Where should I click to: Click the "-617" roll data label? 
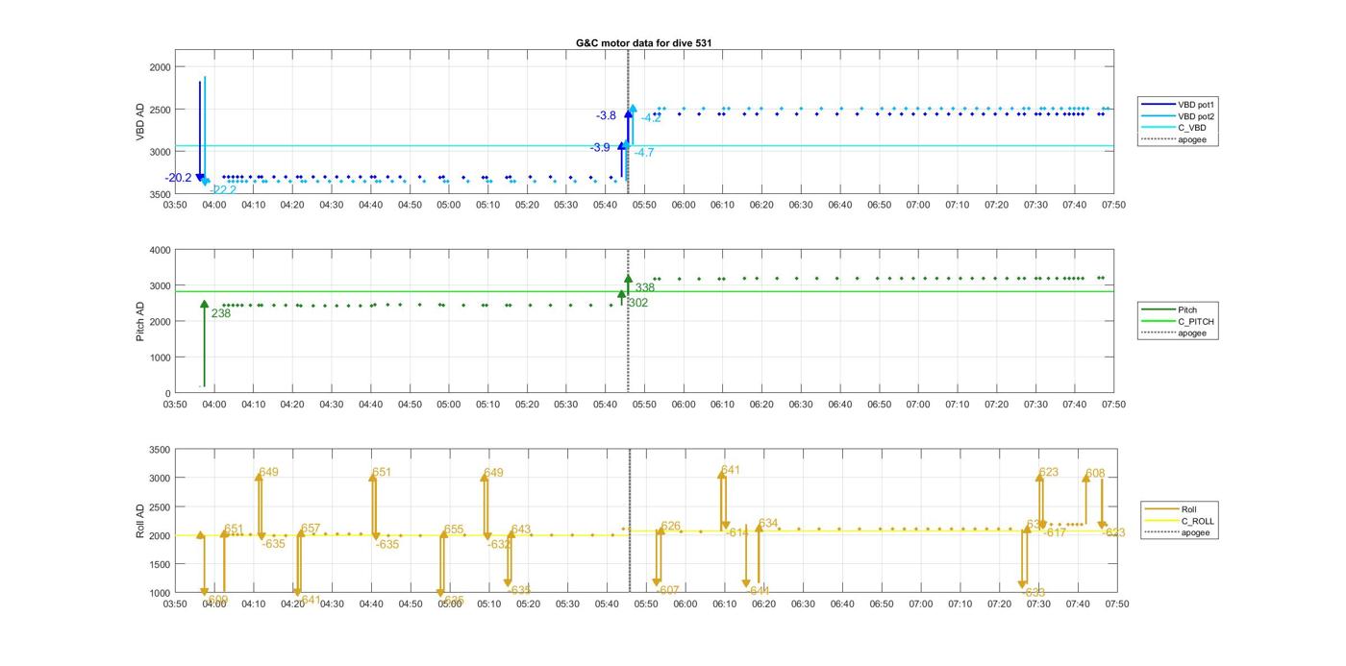pyautogui.click(x=1055, y=532)
